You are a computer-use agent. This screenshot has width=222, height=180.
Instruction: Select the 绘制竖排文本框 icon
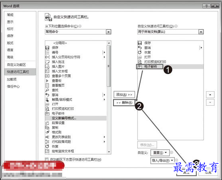point(47,151)
